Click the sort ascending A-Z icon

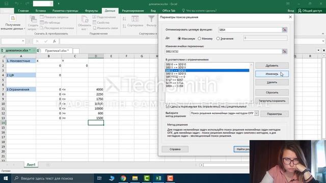click(124, 19)
